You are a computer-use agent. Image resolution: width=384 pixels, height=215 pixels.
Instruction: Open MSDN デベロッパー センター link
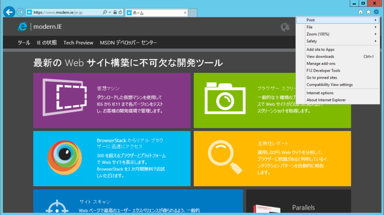[x=128, y=43]
